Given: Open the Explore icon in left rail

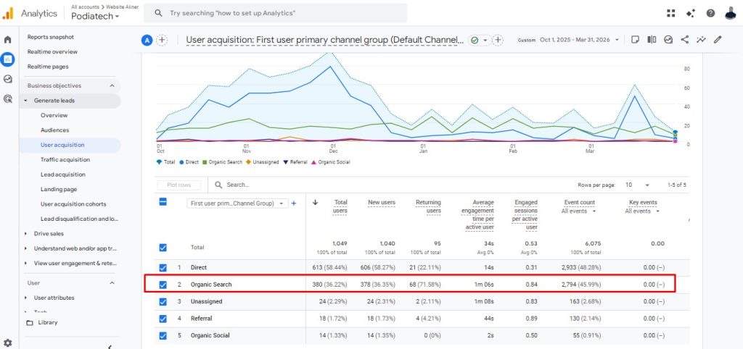Looking at the screenshot, I should coord(8,80).
